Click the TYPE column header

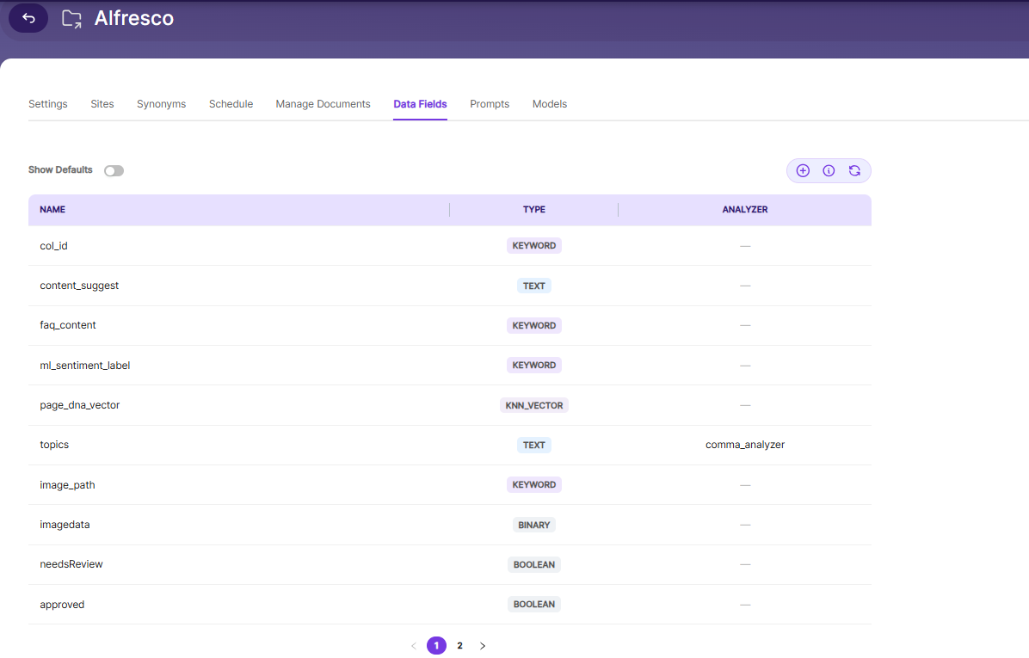click(x=534, y=209)
